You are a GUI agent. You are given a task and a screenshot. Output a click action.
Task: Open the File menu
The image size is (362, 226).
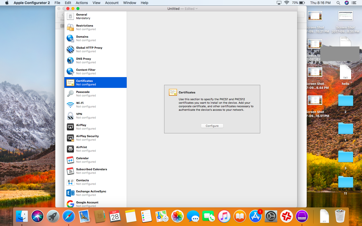57,3
